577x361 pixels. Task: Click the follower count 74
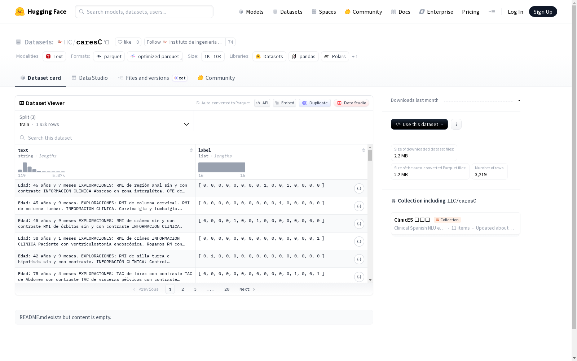230,42
